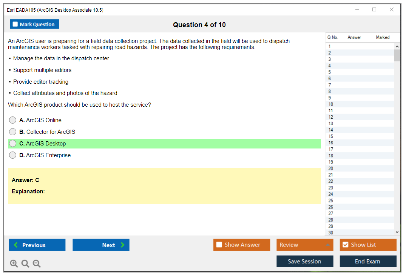The height and width of the screenshot is (277, 406).
Task: Select option D. ArcGIS Enterprise
Action: [x=13, y=155]
